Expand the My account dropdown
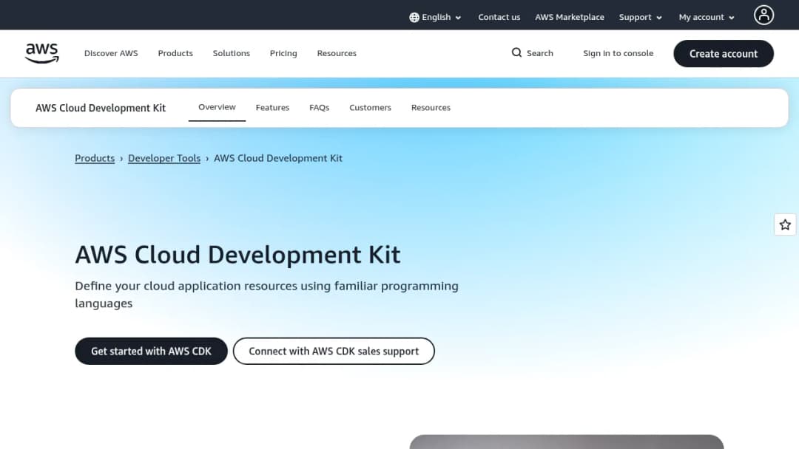The height and width of the screenshot is (449, 799). click(707, 17)
